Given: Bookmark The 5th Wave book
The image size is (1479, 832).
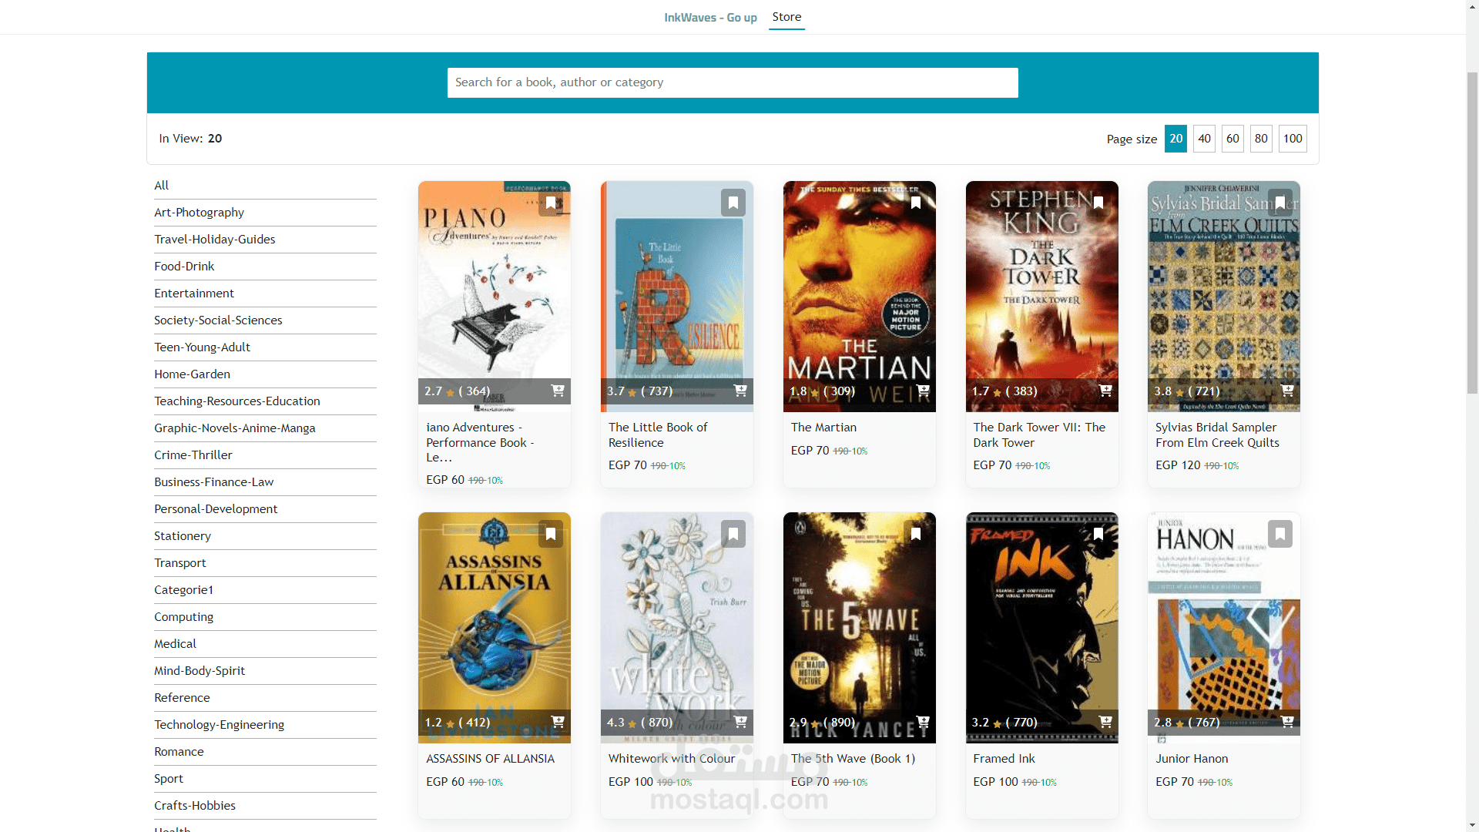Looking at the screenshot, I should click(x=915, y=534).
